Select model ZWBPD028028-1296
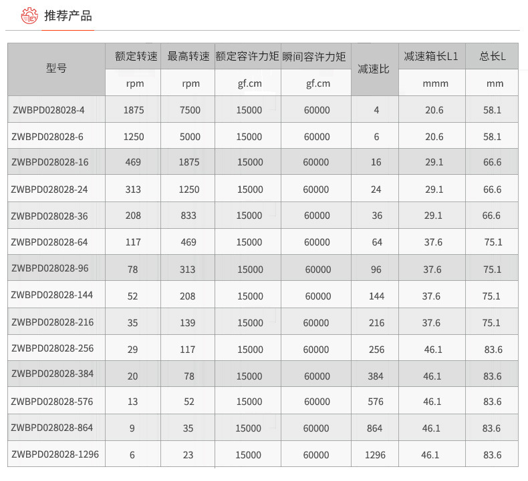 coord(55,454)
